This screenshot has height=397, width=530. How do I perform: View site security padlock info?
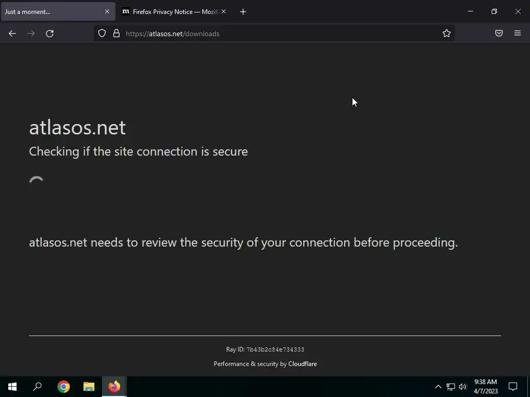116,34
